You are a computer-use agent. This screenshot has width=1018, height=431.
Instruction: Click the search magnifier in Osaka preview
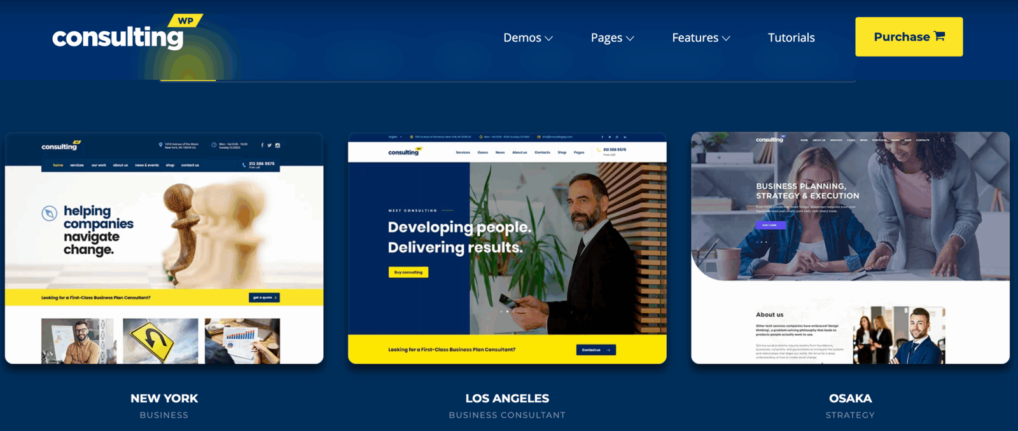[x=943, y=140]
